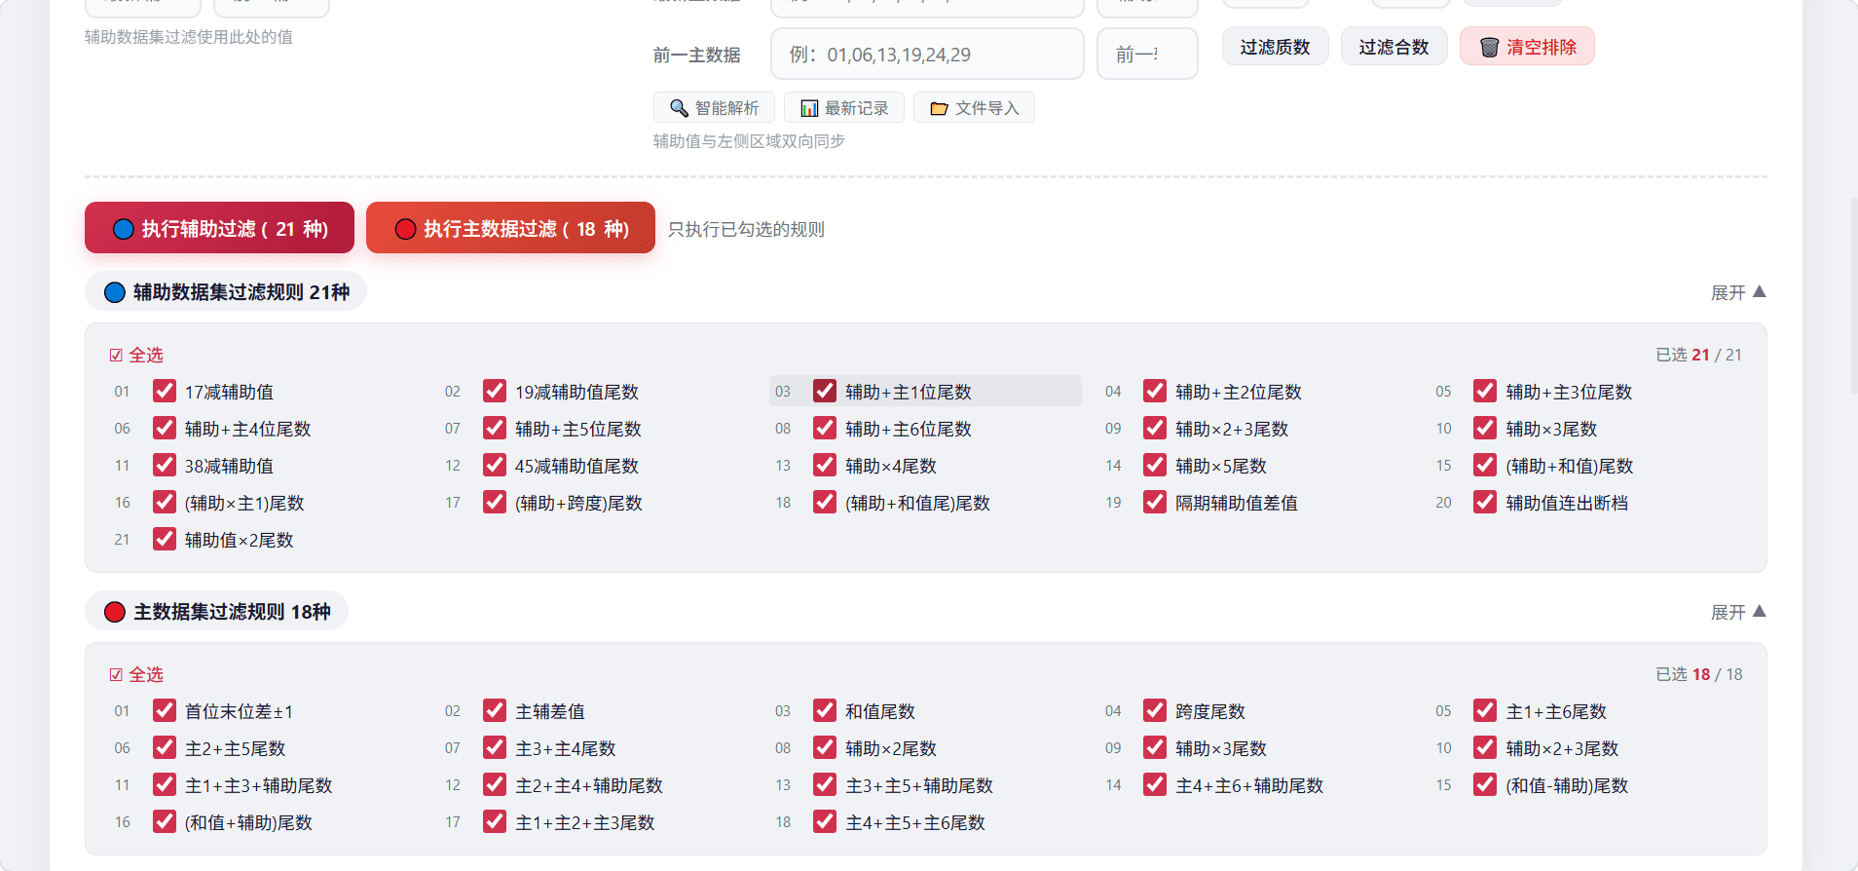The height and width of the screenshot is (871, 1858).
Task: Uncheck 主1+主2+主3尾数 rule
Action: 495,821
